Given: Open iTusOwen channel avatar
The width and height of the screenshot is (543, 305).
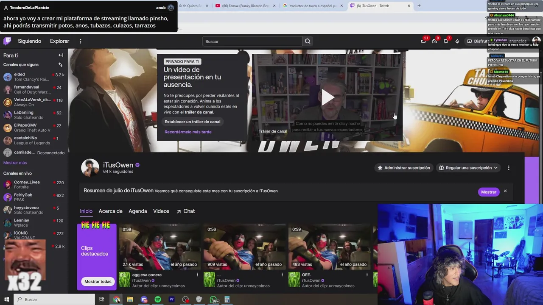Looking at the screenshot, I should (x=90, y=168).
